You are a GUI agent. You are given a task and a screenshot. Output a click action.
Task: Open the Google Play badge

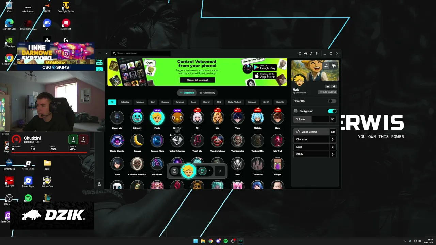[x=264, y=67]
